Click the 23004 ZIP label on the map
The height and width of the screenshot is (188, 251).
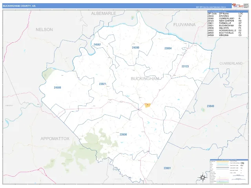click(x=168, y=48)
